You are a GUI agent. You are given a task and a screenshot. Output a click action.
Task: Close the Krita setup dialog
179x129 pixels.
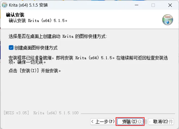click(x=170, y=5)
